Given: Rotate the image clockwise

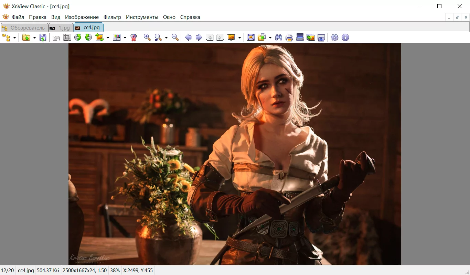Looking at the screenshot, I should click(x=88, y=37).
